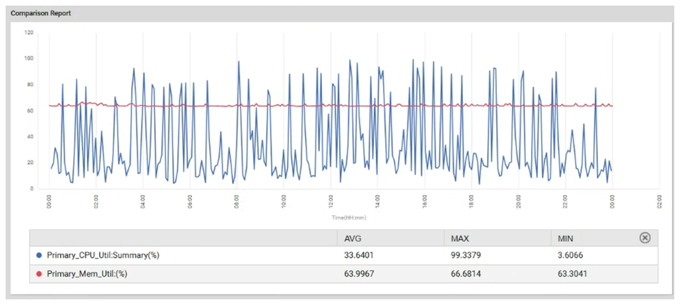Click the Comparison Report panel title
The image size is (680, 305).
(41, 13)
